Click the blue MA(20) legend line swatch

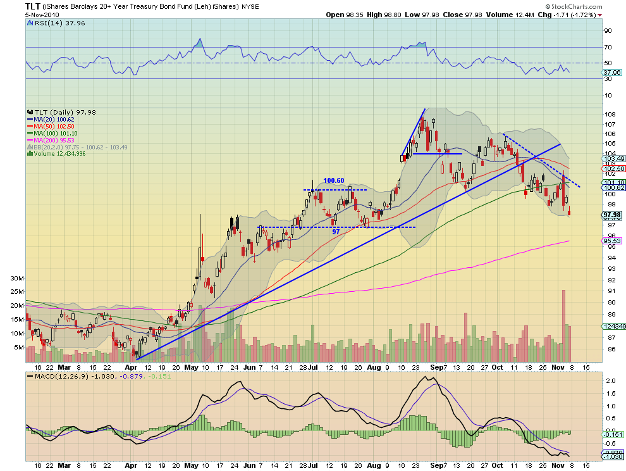[30, 120]
